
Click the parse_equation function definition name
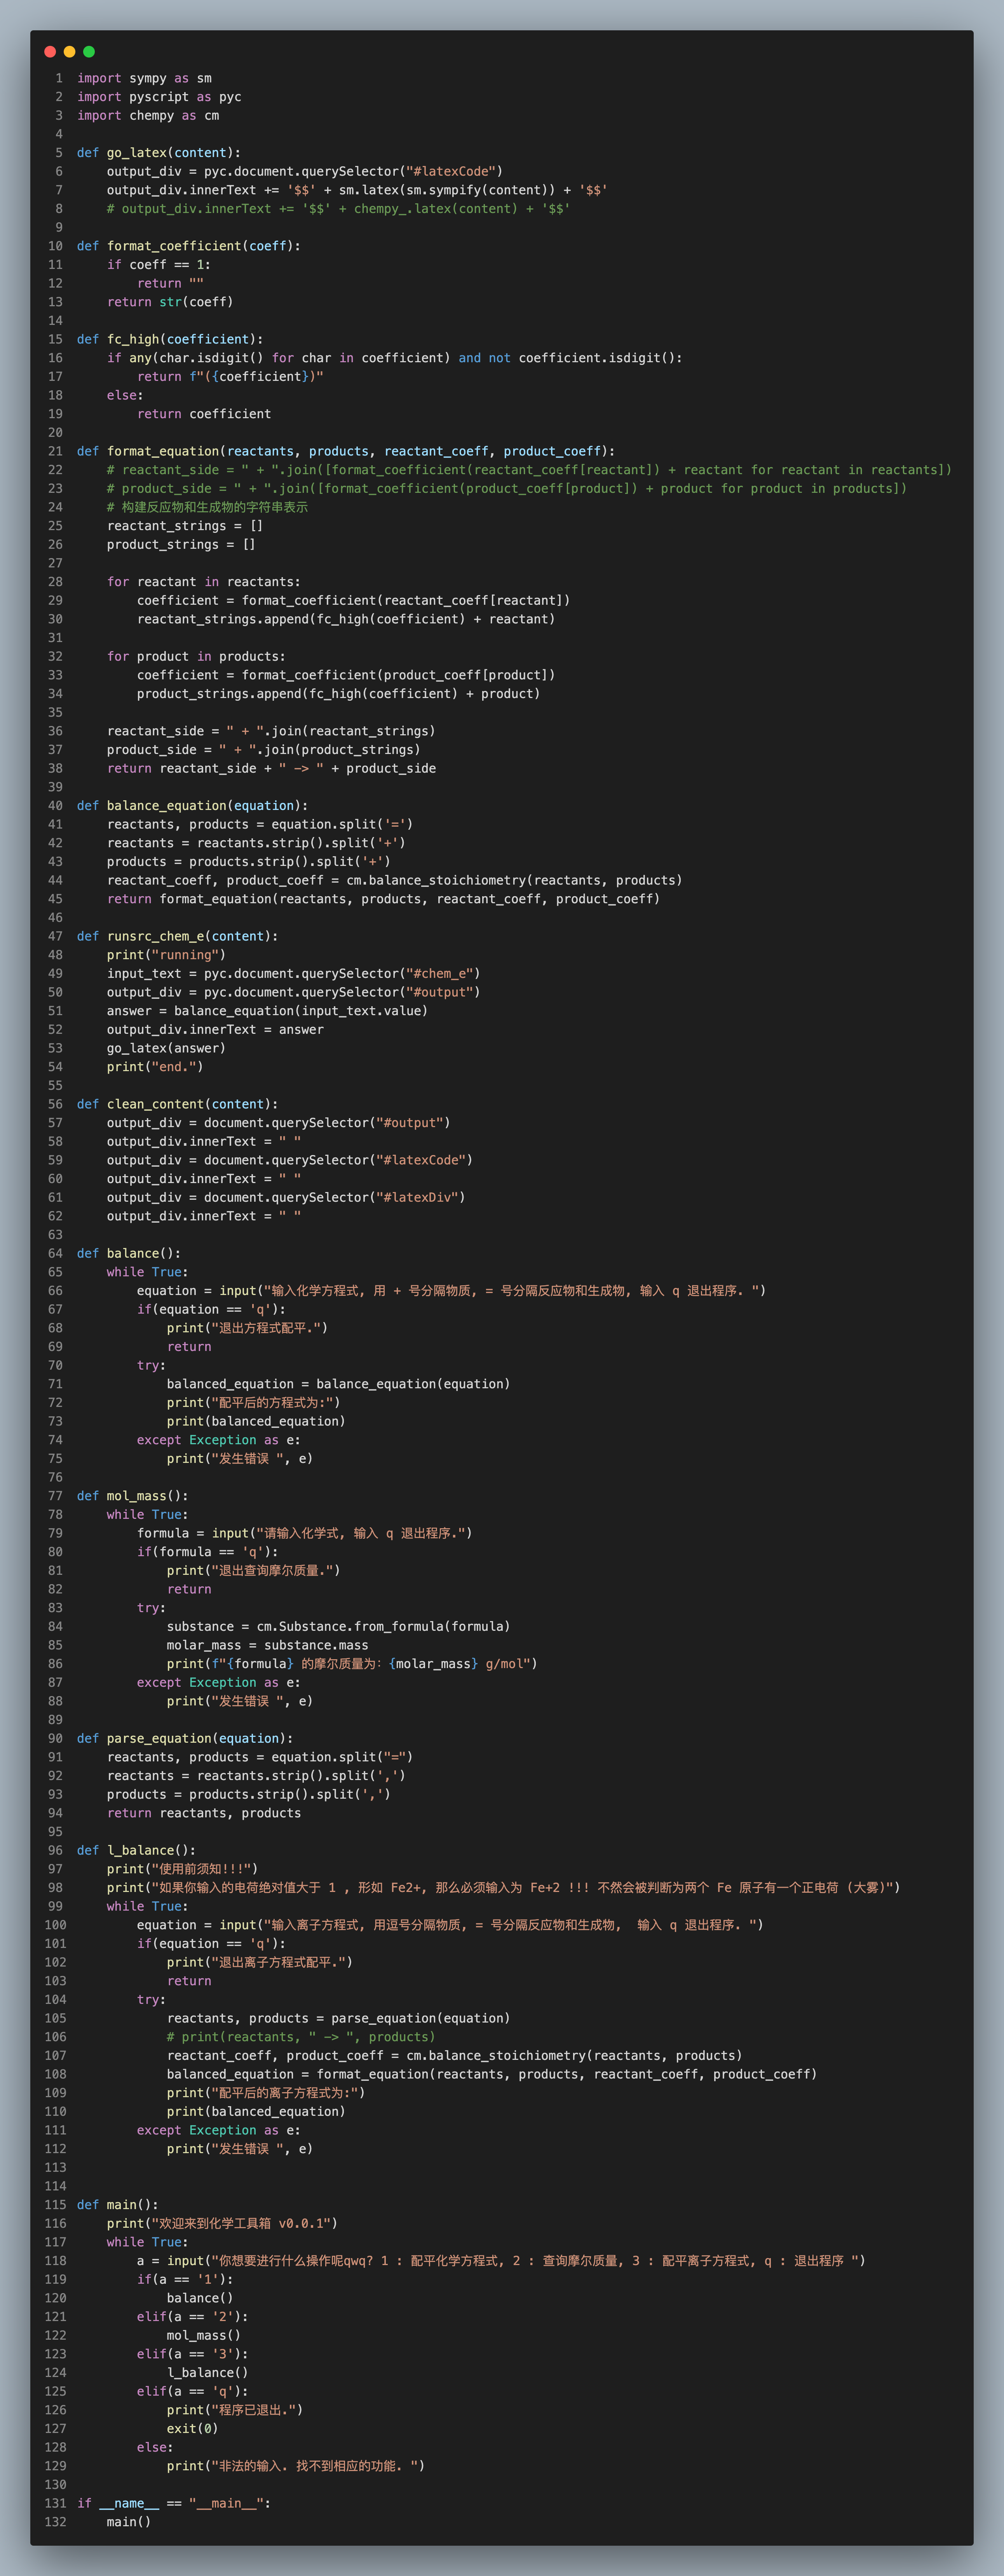pos(159,1738)
